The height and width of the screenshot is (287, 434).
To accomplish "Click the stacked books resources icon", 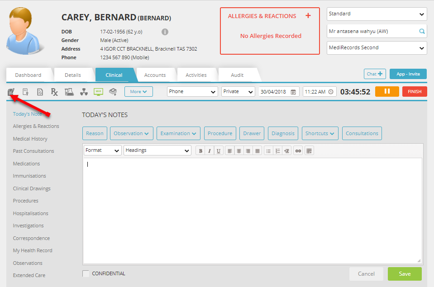I will tap(113, 91).
